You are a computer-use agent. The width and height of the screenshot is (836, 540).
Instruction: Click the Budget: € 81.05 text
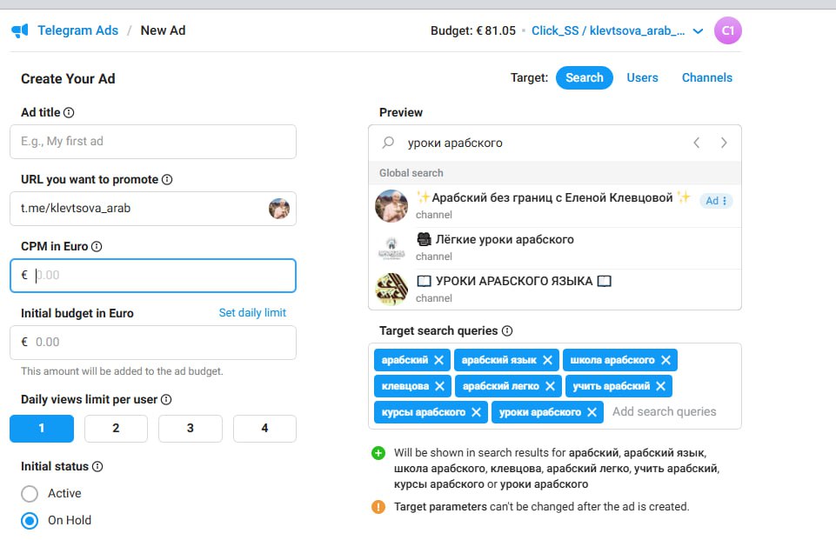pyautogui.click(x=473, y=31)
